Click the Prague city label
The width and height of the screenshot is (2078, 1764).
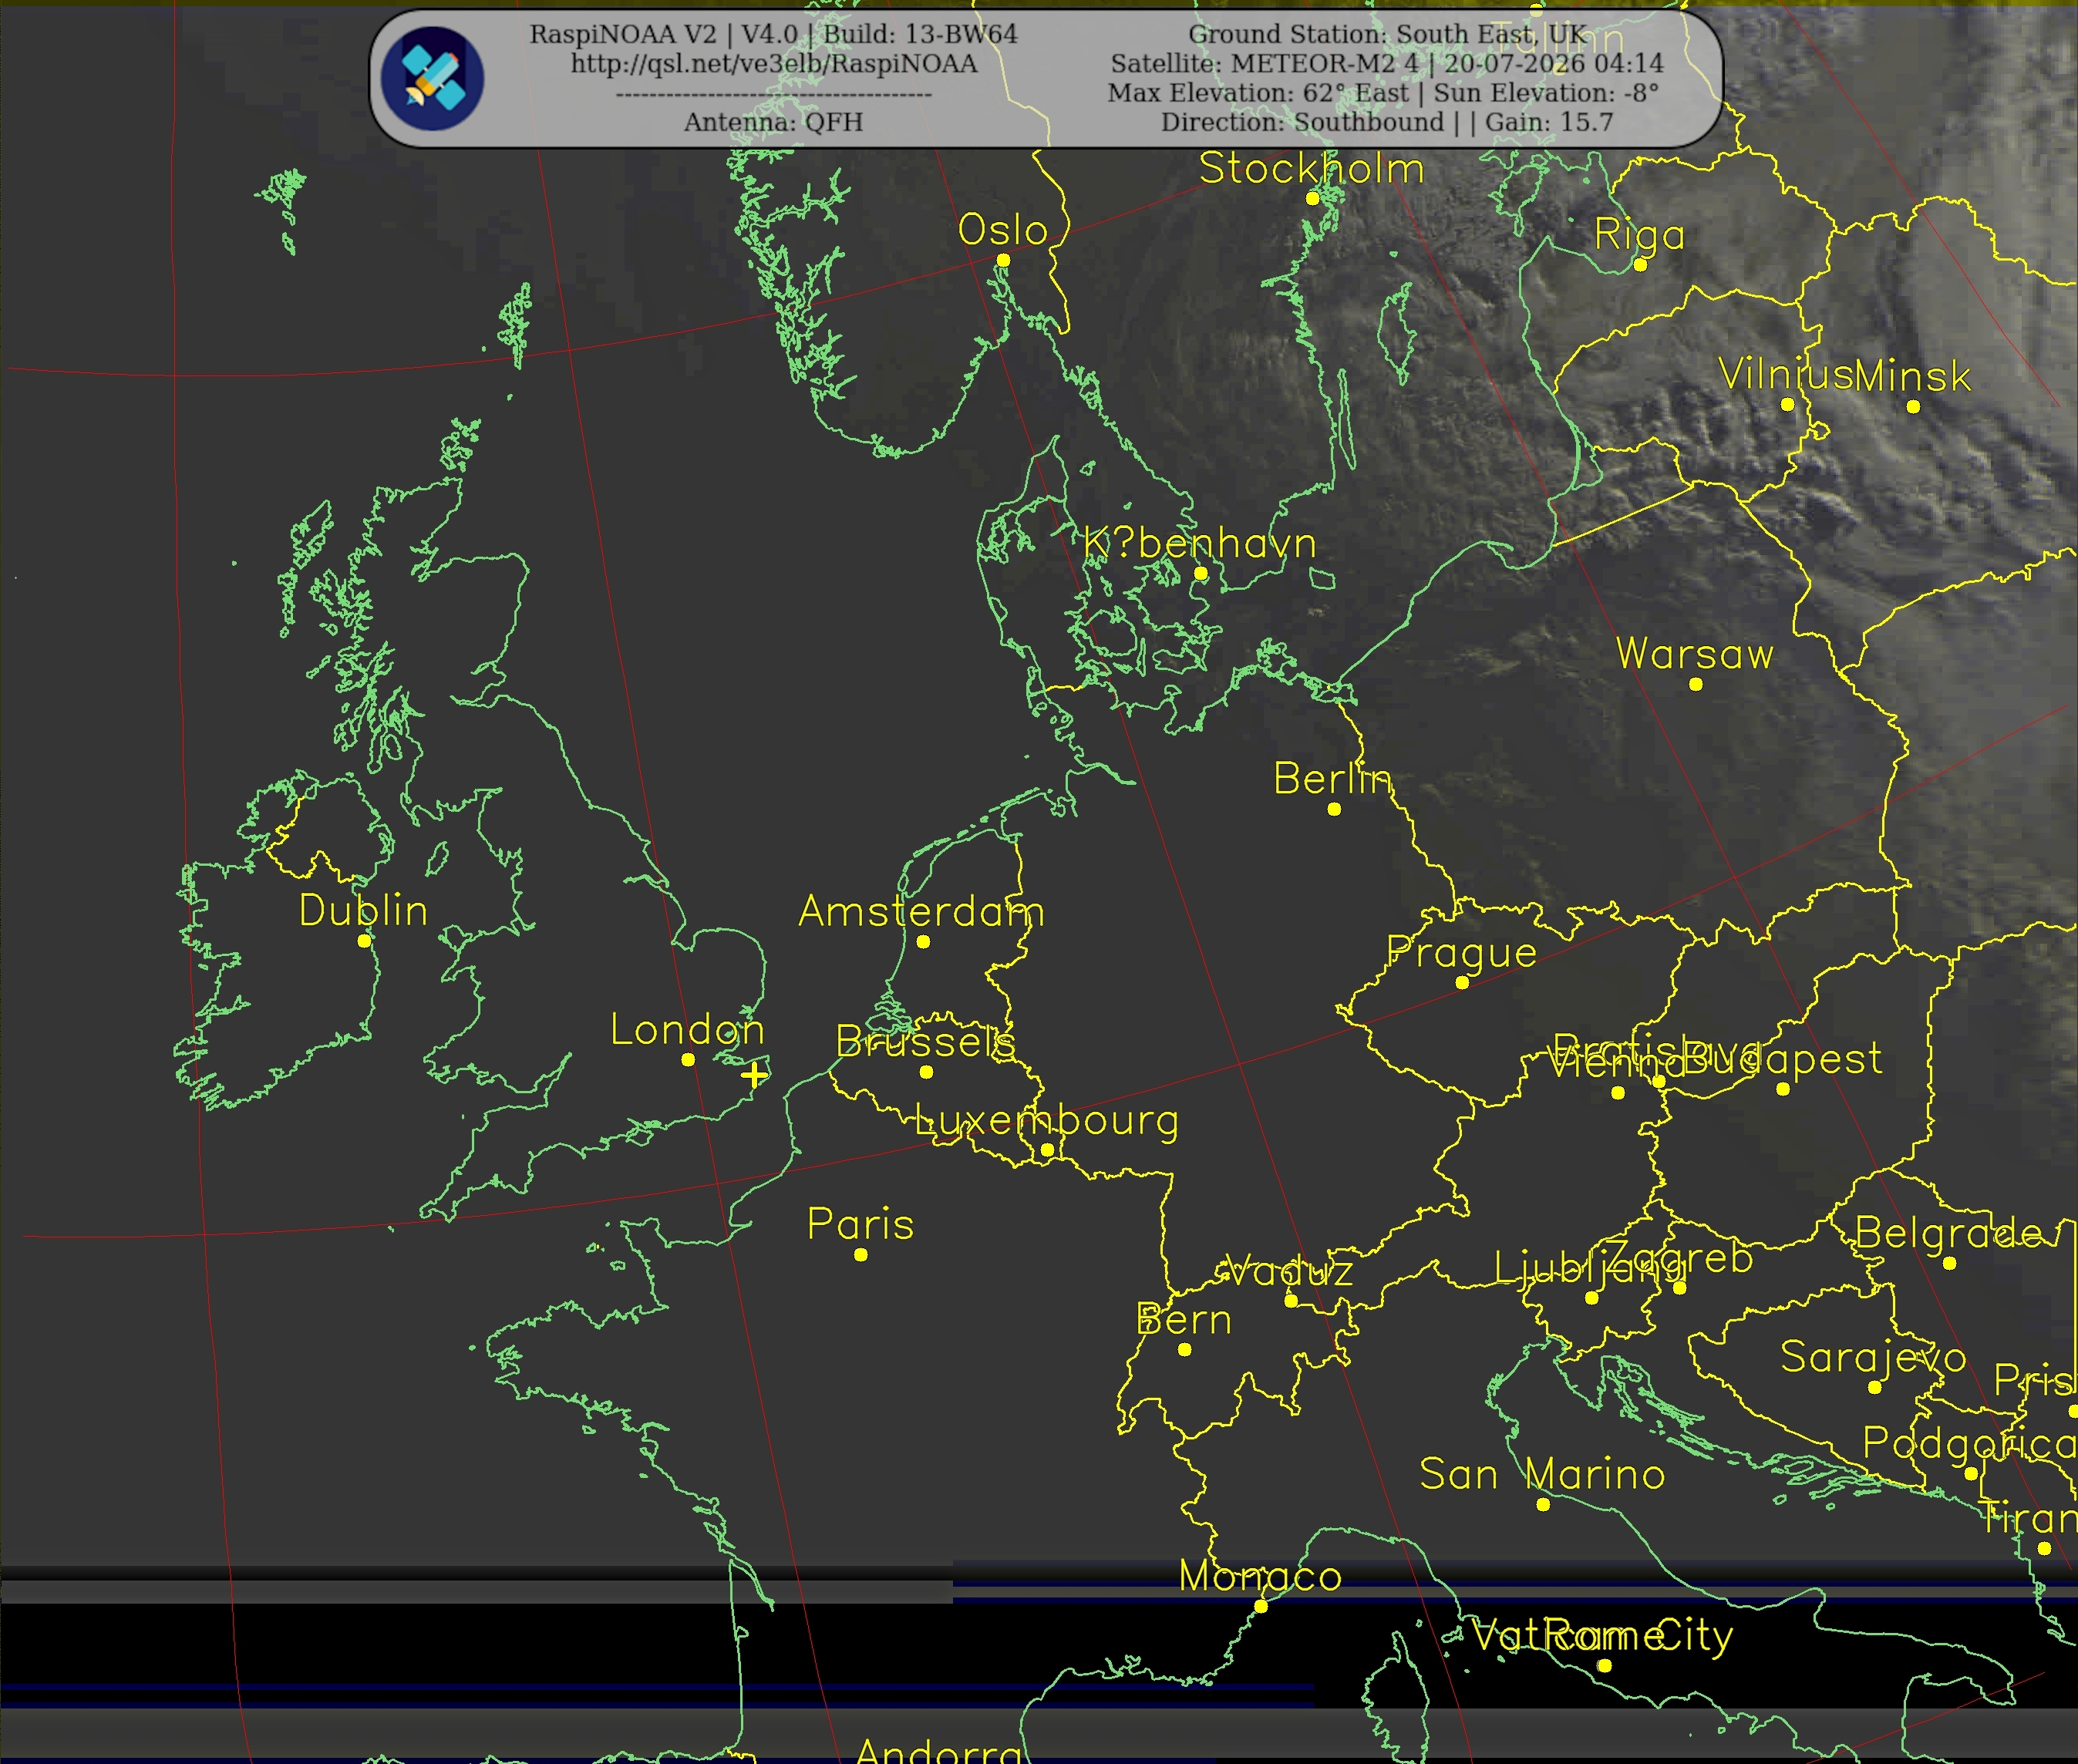1461,953
